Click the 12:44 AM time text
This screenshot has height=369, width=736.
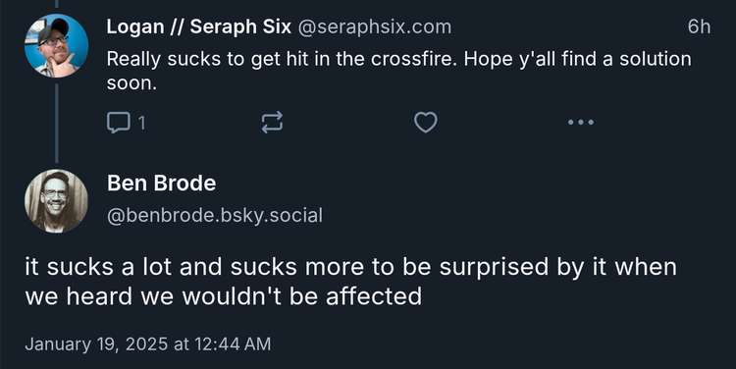coord(233,343)
